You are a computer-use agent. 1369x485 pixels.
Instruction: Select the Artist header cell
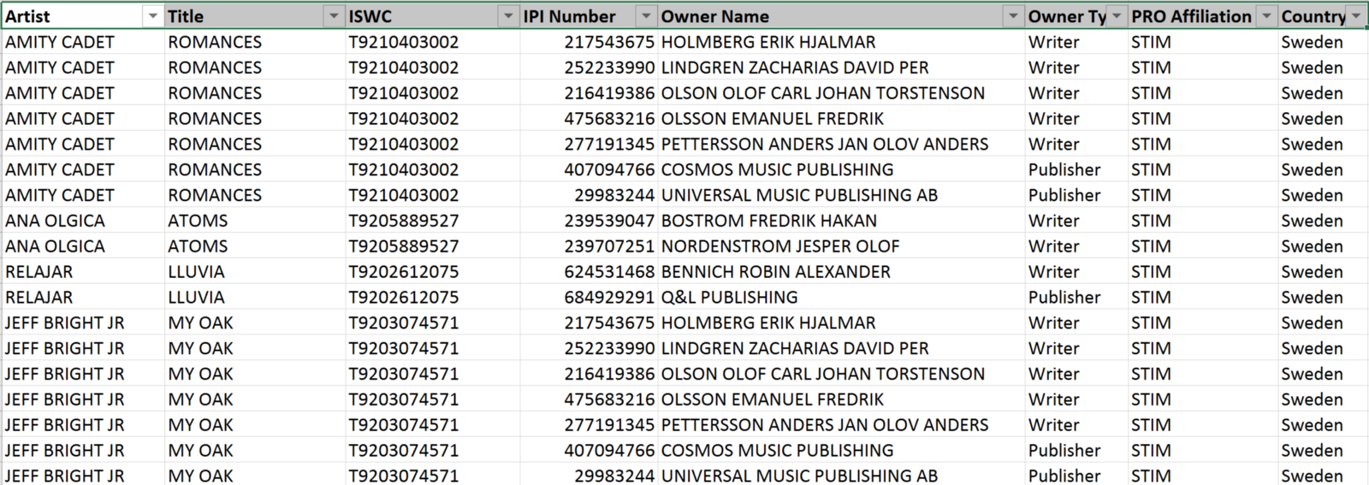(x=83, y=16)
